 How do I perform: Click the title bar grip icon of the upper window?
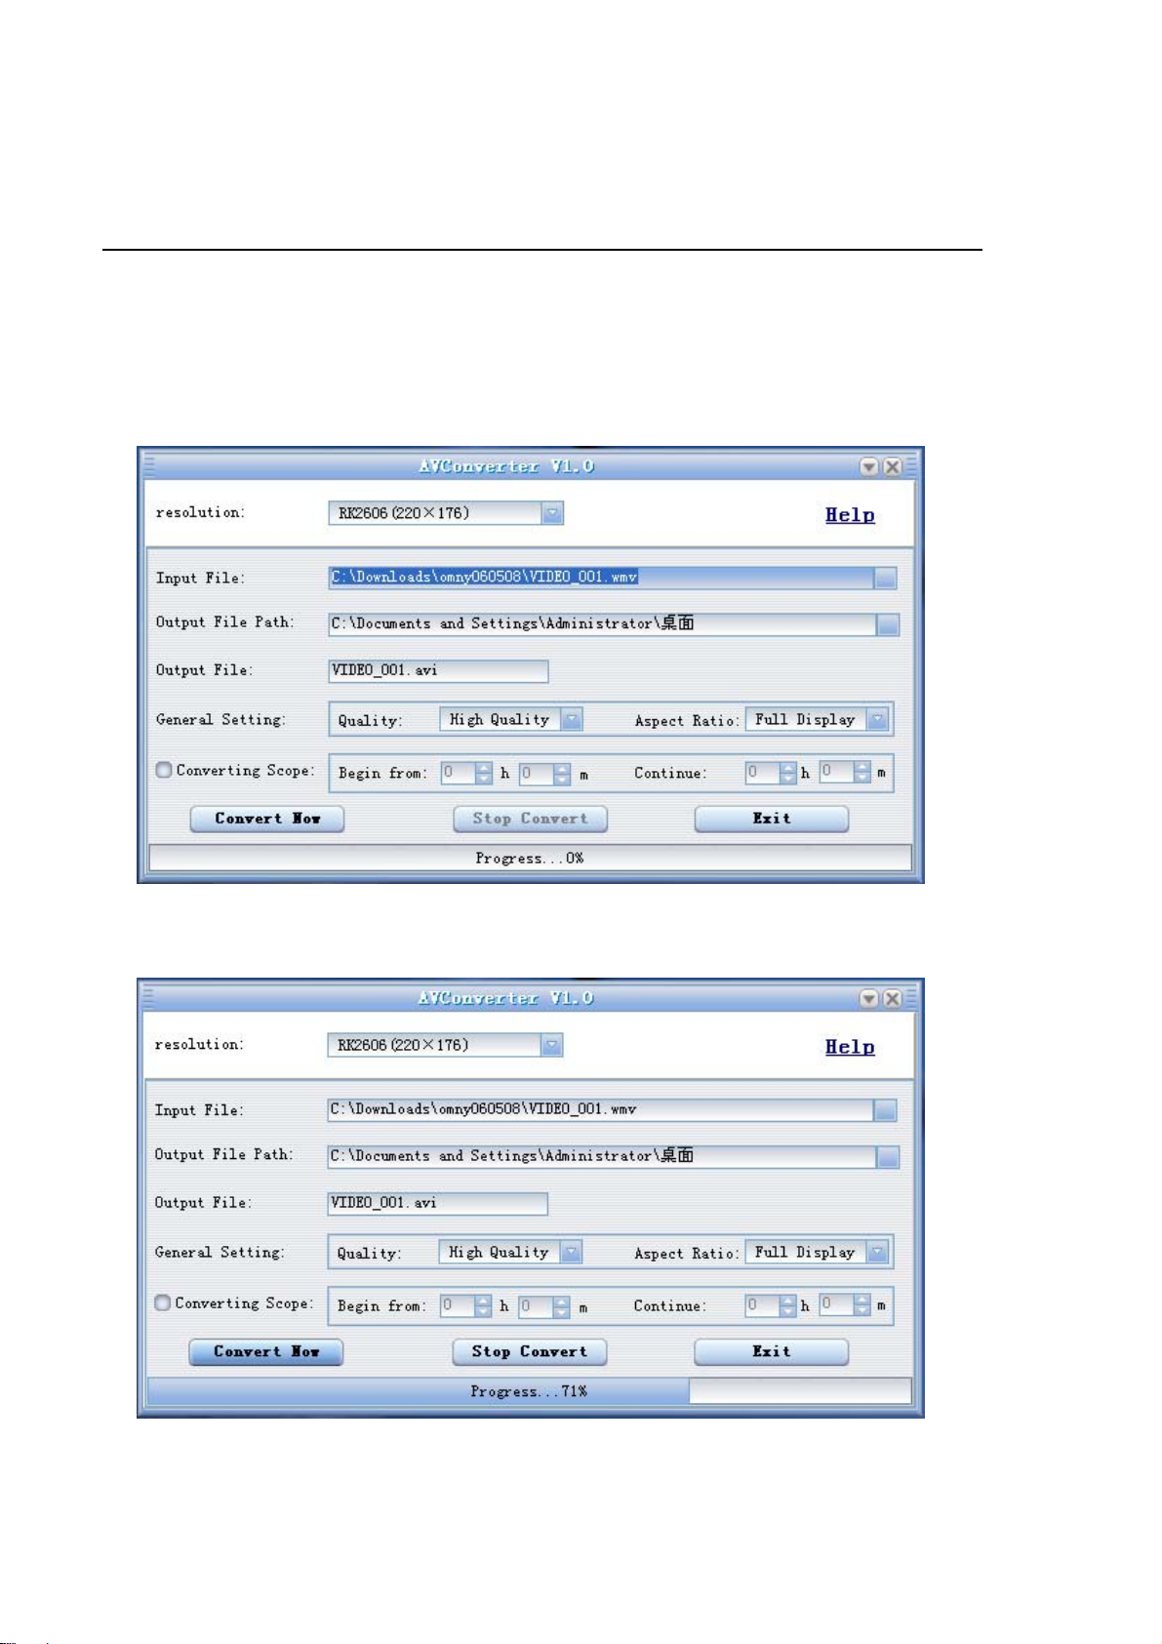point(149,466)
